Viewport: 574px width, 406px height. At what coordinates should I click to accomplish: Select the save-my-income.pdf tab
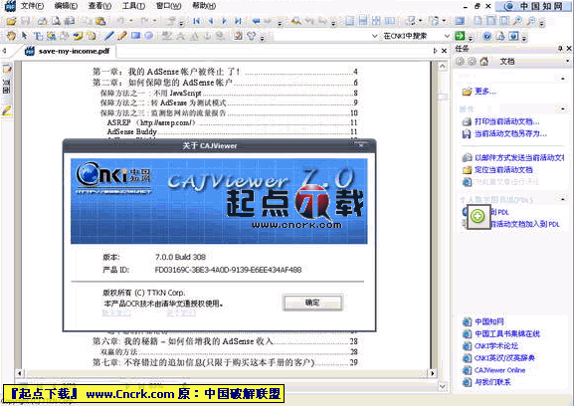(x=68, y=52)
